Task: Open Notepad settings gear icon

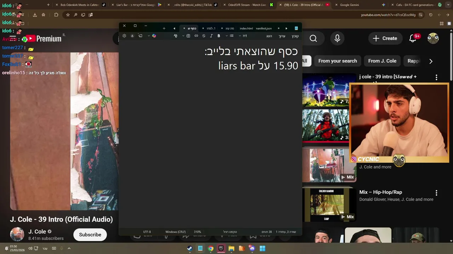Action: [x=124, y=36]
